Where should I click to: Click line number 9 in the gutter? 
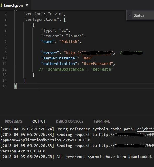(6, 53)
